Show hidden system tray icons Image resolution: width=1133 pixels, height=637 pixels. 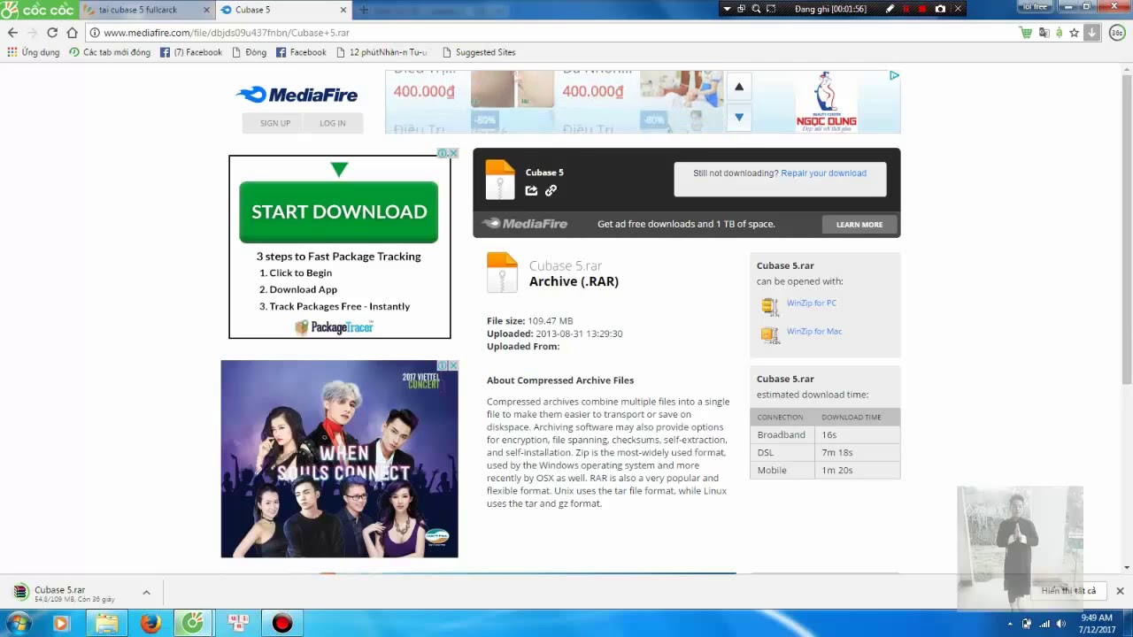[x=1010, y=624]
